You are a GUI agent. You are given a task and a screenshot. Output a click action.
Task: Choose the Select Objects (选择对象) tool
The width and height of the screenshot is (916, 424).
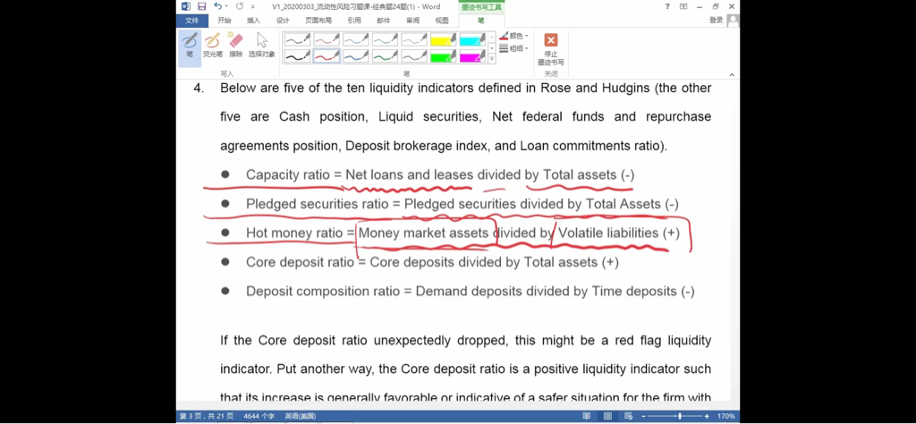pyautogui.click(x=261, y=45)
